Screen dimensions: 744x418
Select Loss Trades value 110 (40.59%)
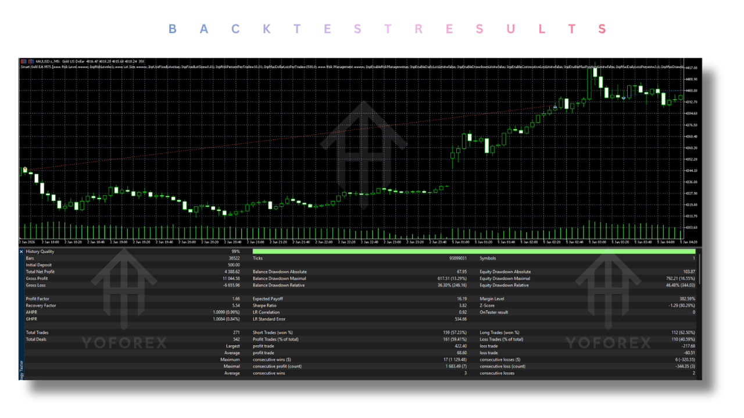click(682, 340)
